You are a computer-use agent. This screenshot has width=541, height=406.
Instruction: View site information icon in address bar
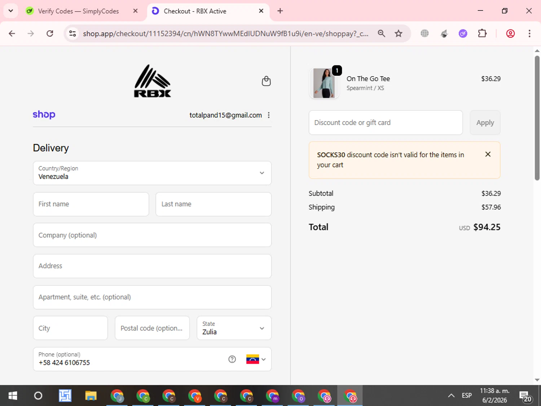tap(72, 34)
